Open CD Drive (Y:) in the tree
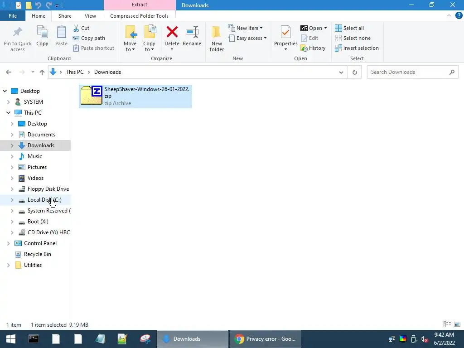The width and height of the screenshot is (464, 348). [48, 232]
